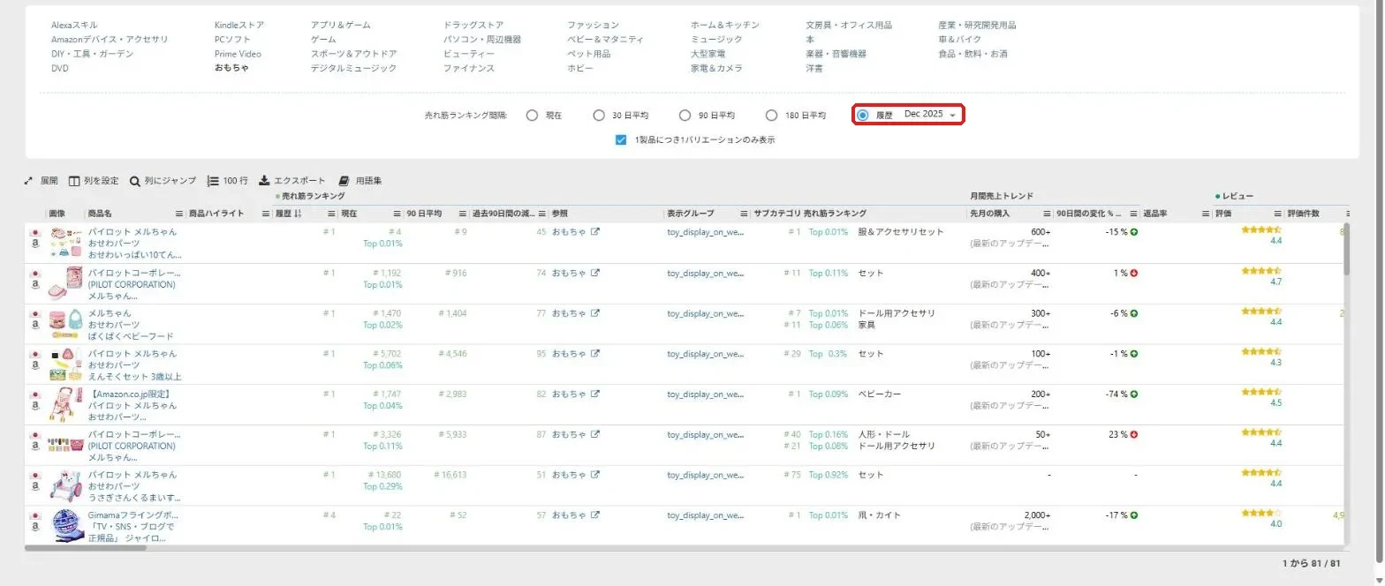Click the external link icon in the Gimama row
1385x586 pixels.
click(x=595, y=515)
